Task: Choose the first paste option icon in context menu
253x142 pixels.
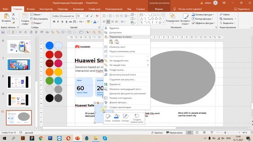Action: point(111,42)
